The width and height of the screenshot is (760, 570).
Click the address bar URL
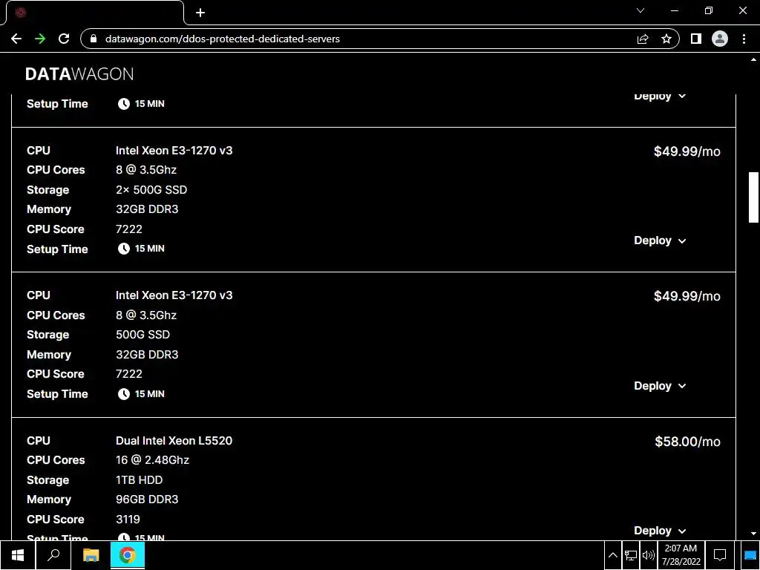(223, 39)
